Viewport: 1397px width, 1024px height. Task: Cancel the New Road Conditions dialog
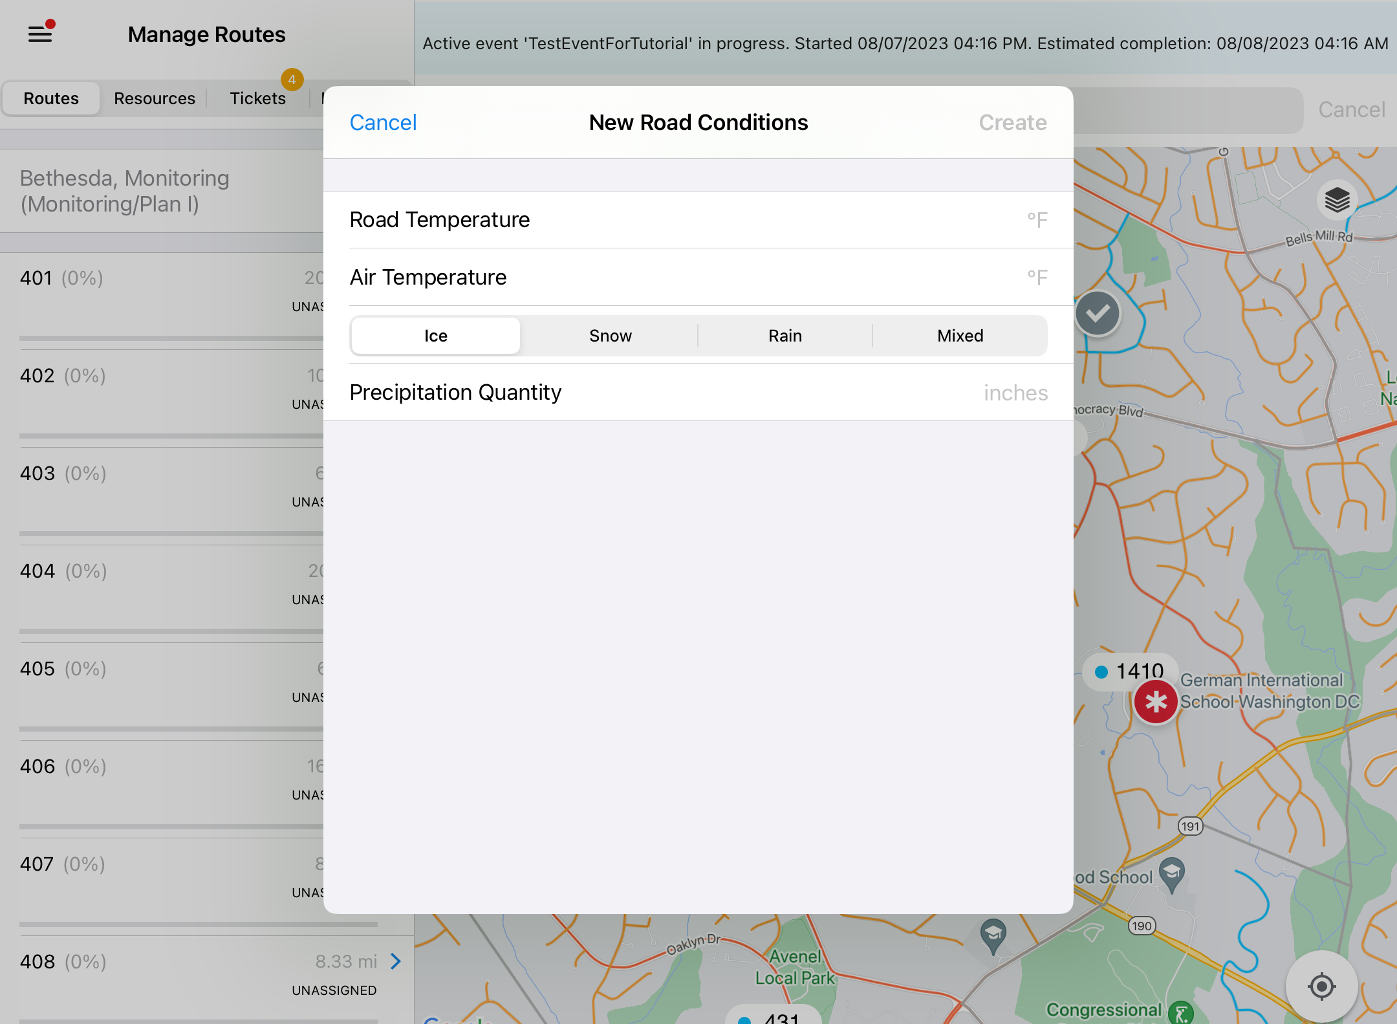383,122
